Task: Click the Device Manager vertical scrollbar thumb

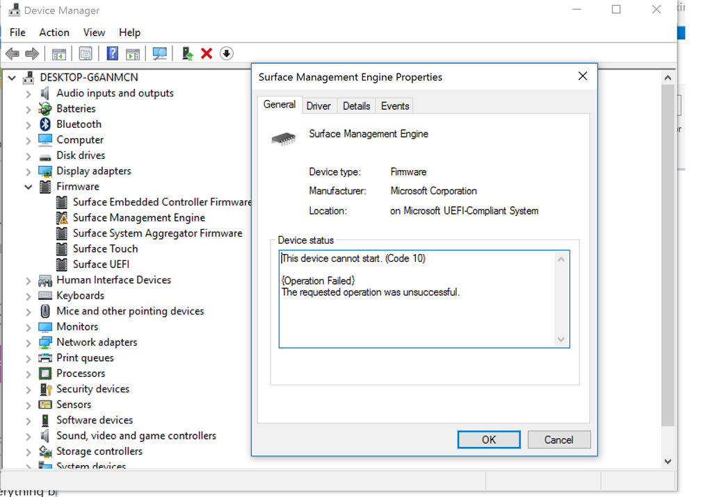Action: [x=667, y=255]
